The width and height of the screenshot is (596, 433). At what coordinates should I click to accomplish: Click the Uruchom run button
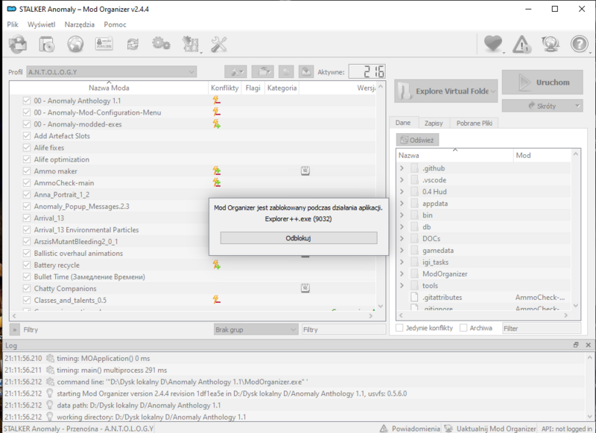tap(542, 83)
